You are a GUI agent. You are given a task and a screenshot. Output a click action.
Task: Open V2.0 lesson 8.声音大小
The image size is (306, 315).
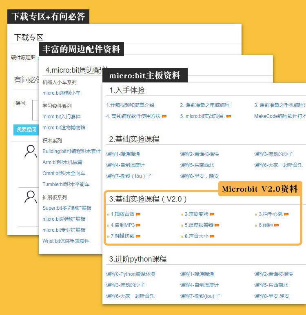click(x=197, y=236)
